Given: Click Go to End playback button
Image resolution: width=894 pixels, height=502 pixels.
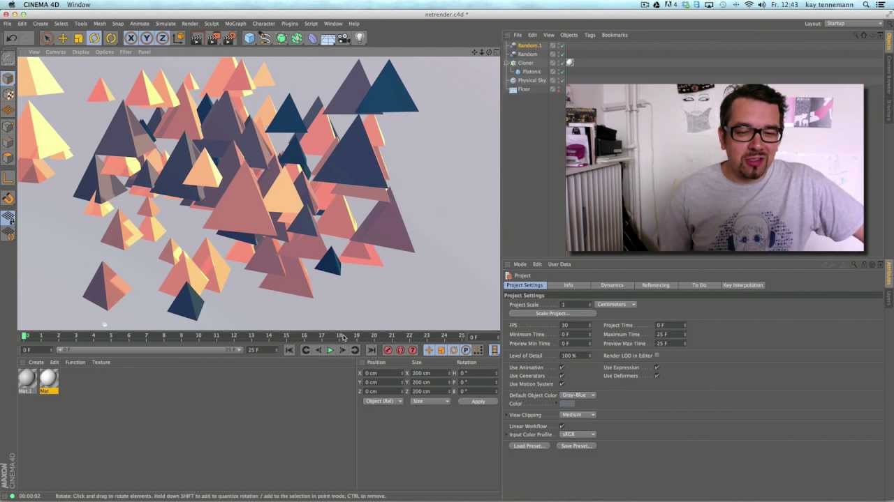Looking at the screenshot, I should (x=372, y=350).
